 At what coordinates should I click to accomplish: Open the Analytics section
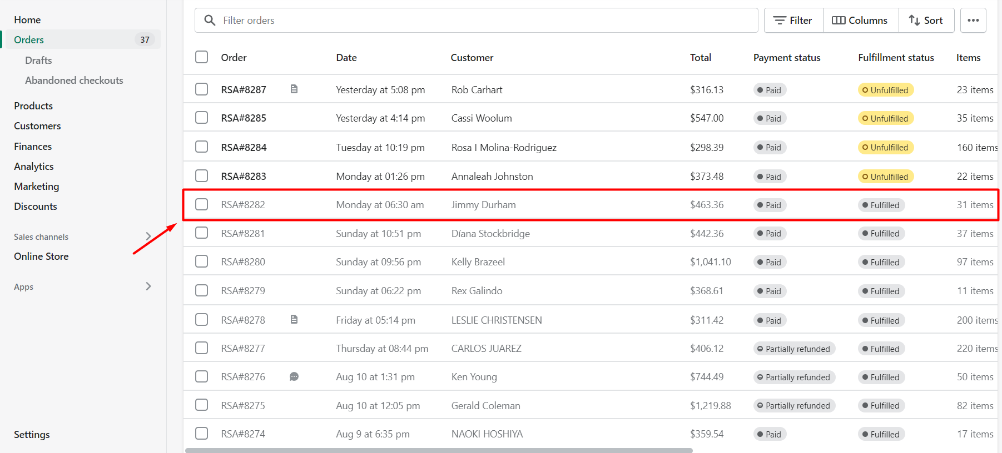click(34, 167)
